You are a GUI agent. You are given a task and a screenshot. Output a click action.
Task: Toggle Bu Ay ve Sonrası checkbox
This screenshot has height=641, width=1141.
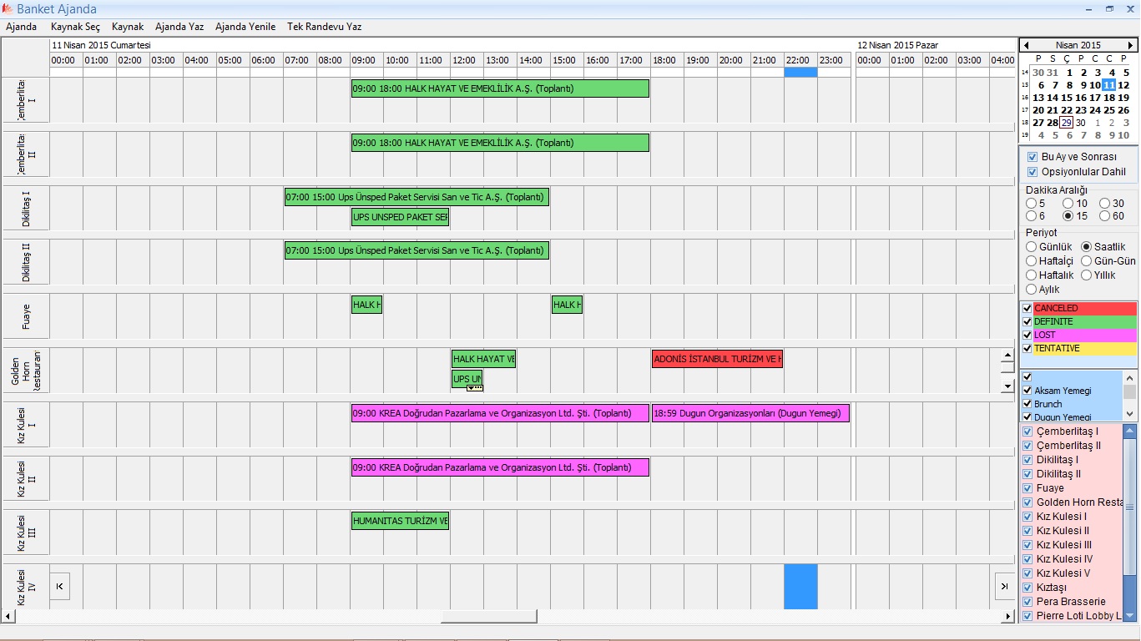1032,157
